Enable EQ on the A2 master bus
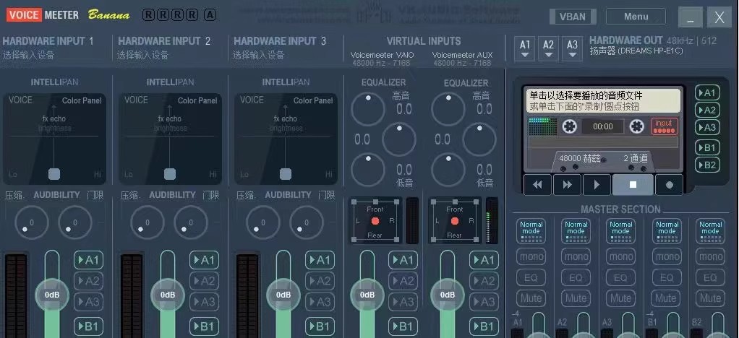The width and height of the screenshot is (739, 338). pyautogui.click(x=576, y=277)
